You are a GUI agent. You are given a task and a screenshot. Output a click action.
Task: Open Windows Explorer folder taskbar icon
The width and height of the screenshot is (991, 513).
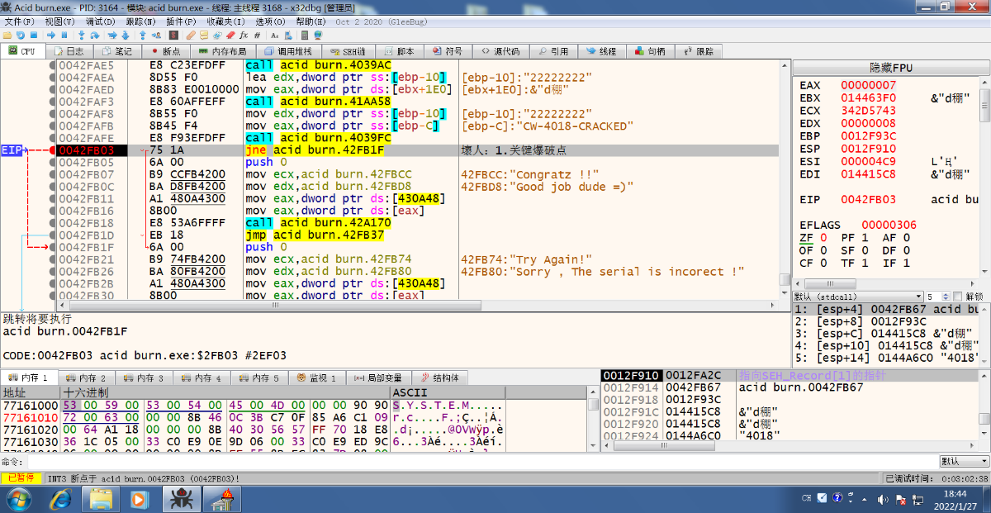[101, 498]
